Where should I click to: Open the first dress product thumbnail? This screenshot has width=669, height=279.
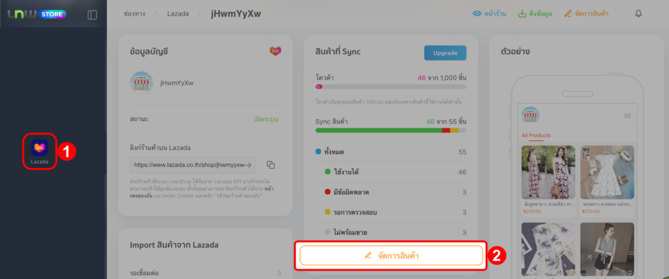pos(547,172)
